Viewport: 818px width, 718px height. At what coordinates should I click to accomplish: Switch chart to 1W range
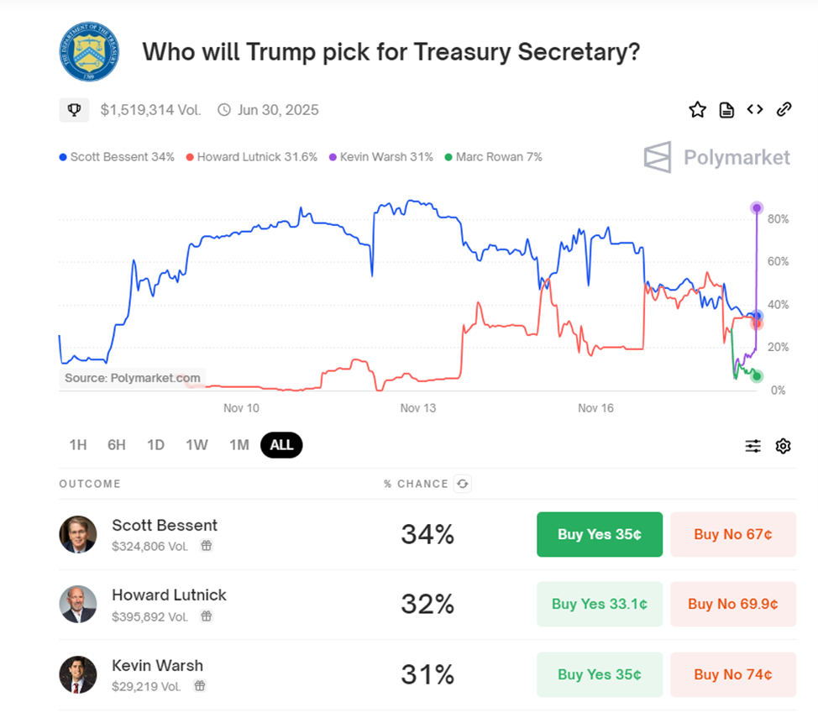(x=197, y=445)
